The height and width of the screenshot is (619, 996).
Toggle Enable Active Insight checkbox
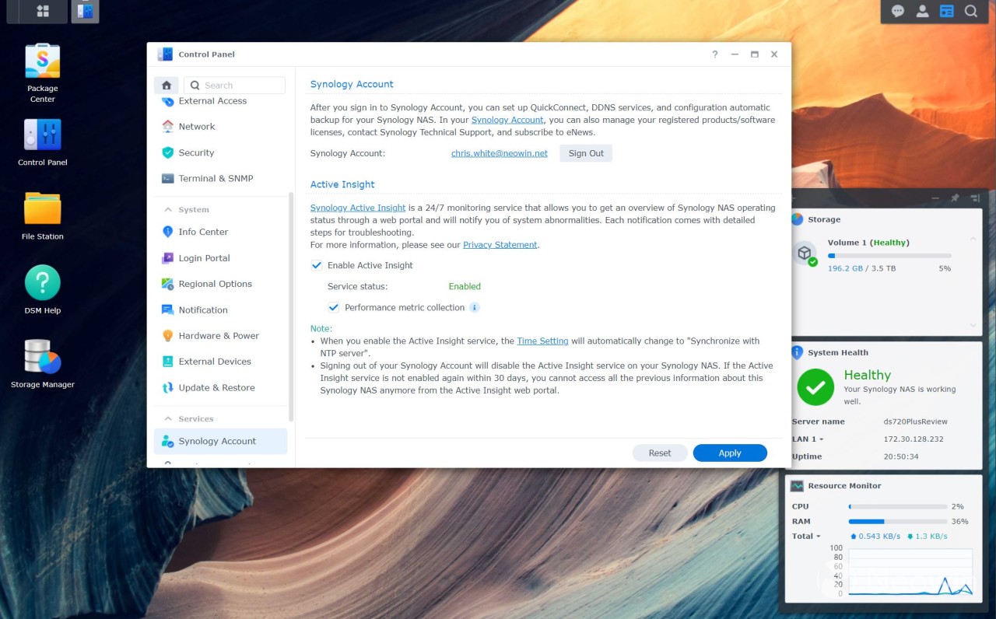[x=317, y=265]
